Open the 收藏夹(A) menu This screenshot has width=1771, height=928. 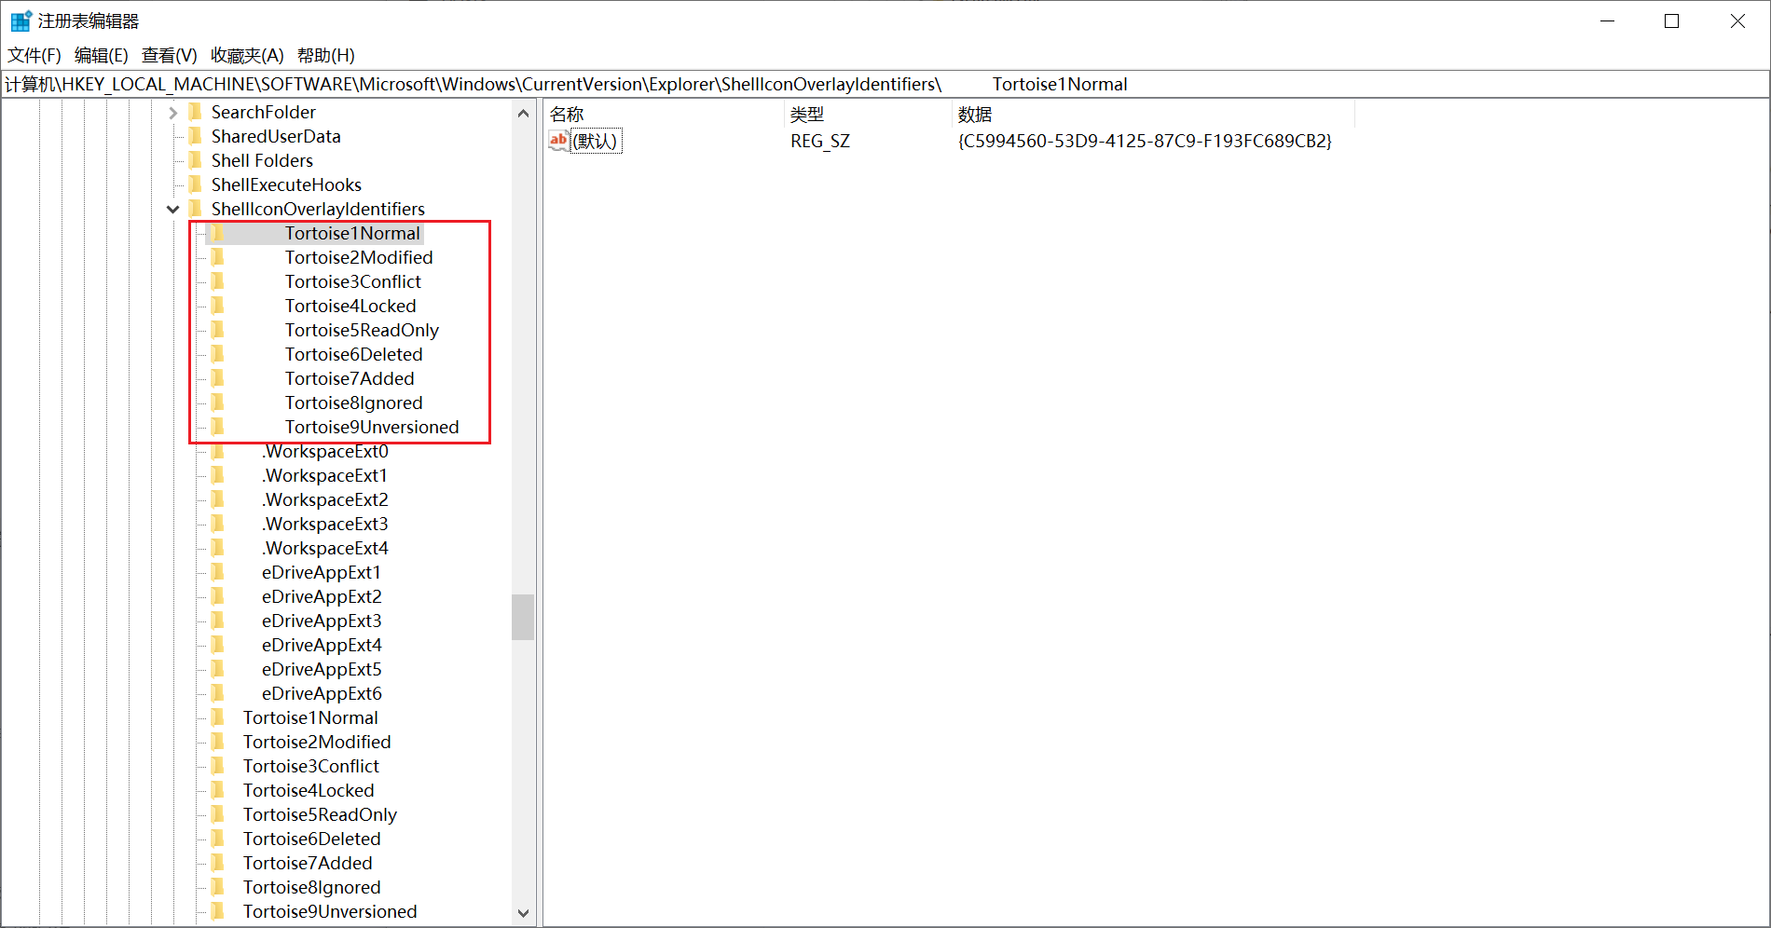pyautogui.click(x=247, y=55)
